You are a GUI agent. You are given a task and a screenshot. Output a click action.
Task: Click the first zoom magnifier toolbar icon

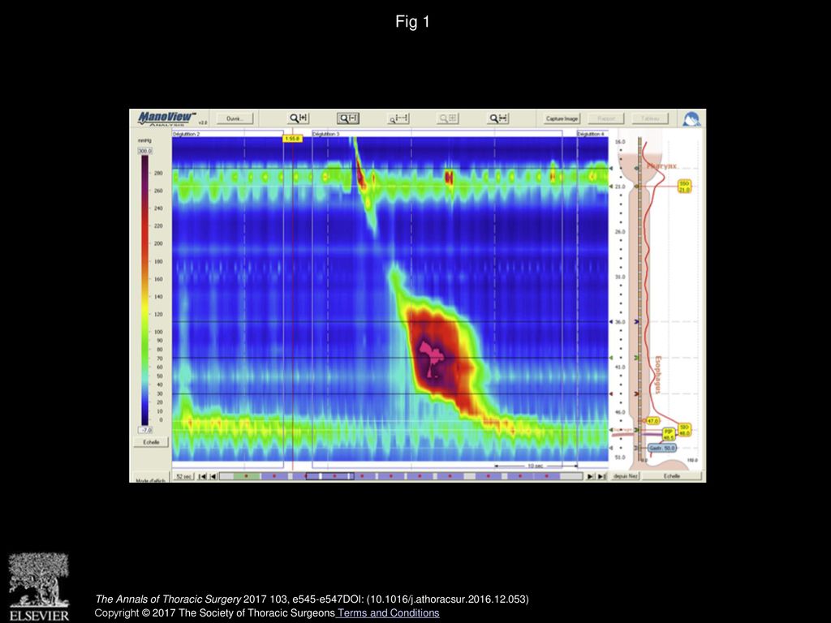pos(299,118)
